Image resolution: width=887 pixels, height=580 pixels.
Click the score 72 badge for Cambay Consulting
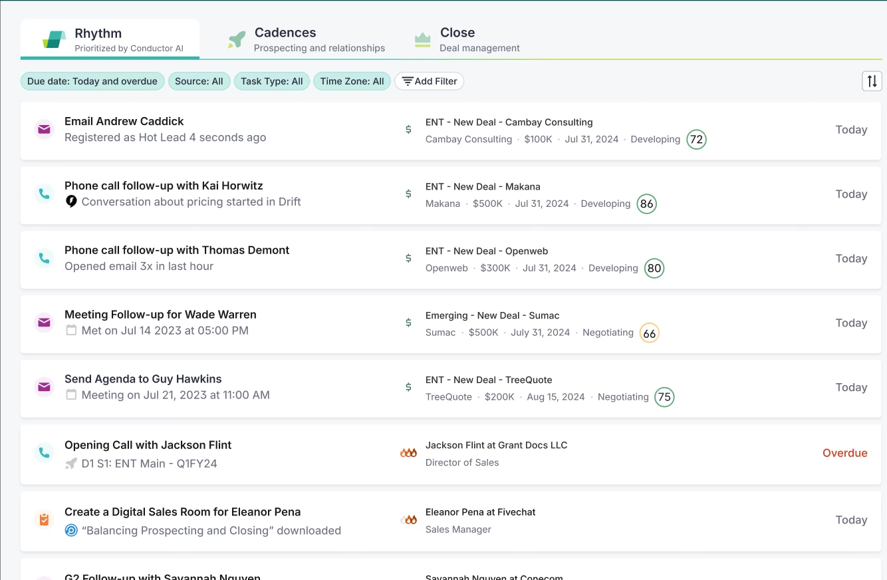[x=696, y=139]
